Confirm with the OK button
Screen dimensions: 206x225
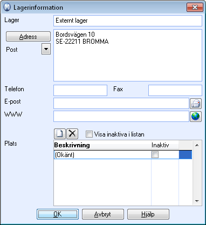click(58, 214)
